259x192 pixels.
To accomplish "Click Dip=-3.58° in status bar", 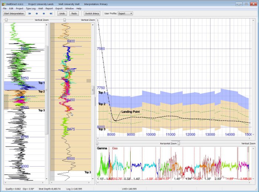I will (28, 189).
